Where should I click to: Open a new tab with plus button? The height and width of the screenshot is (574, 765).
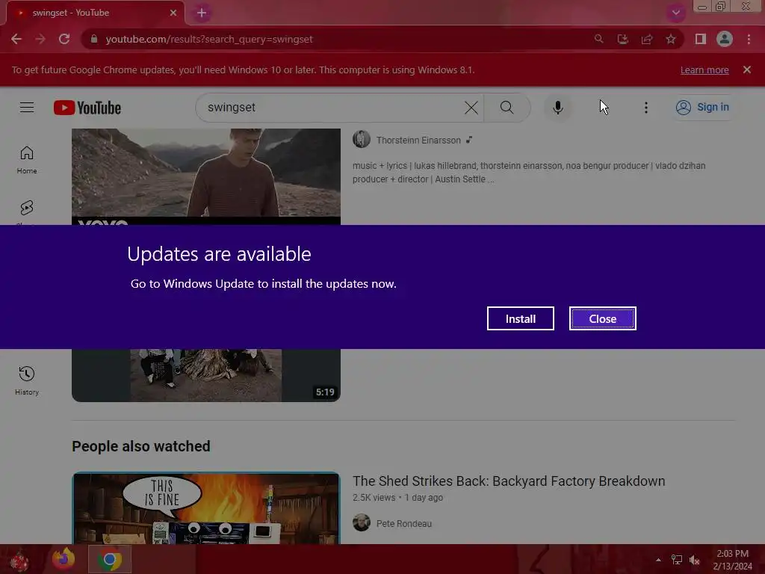[x=202, y=13]
